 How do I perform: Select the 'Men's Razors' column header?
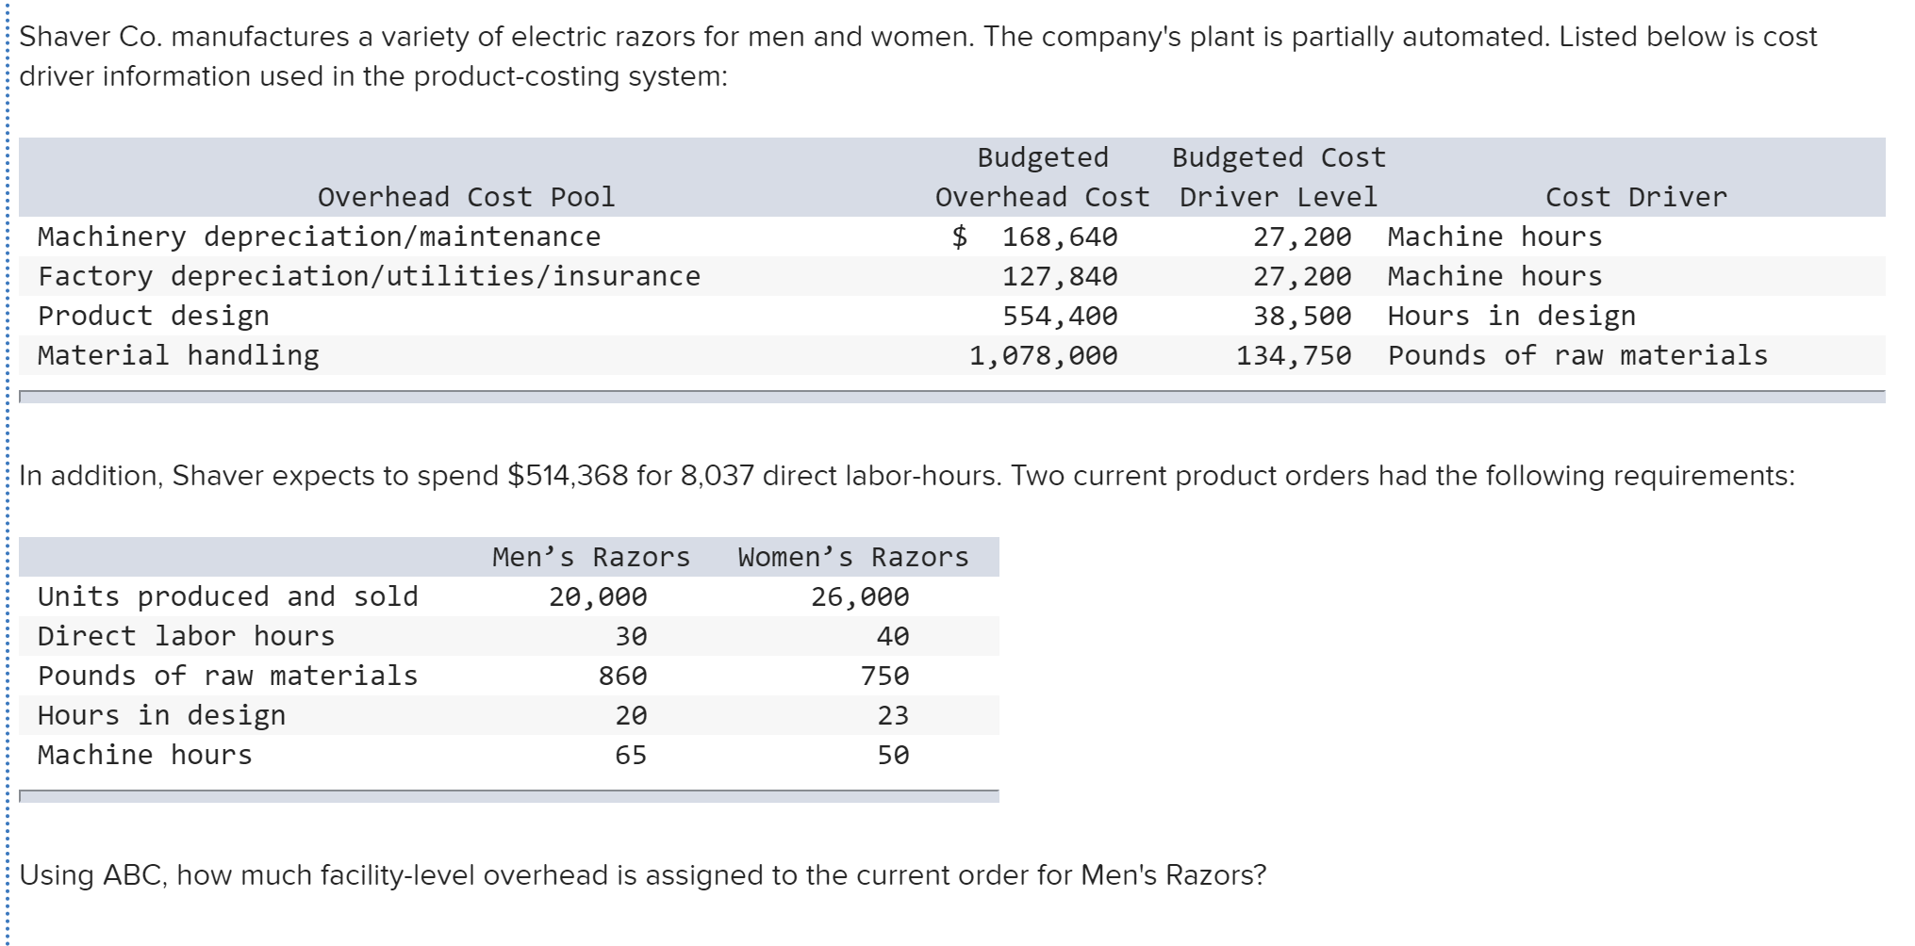click(591, 557)
